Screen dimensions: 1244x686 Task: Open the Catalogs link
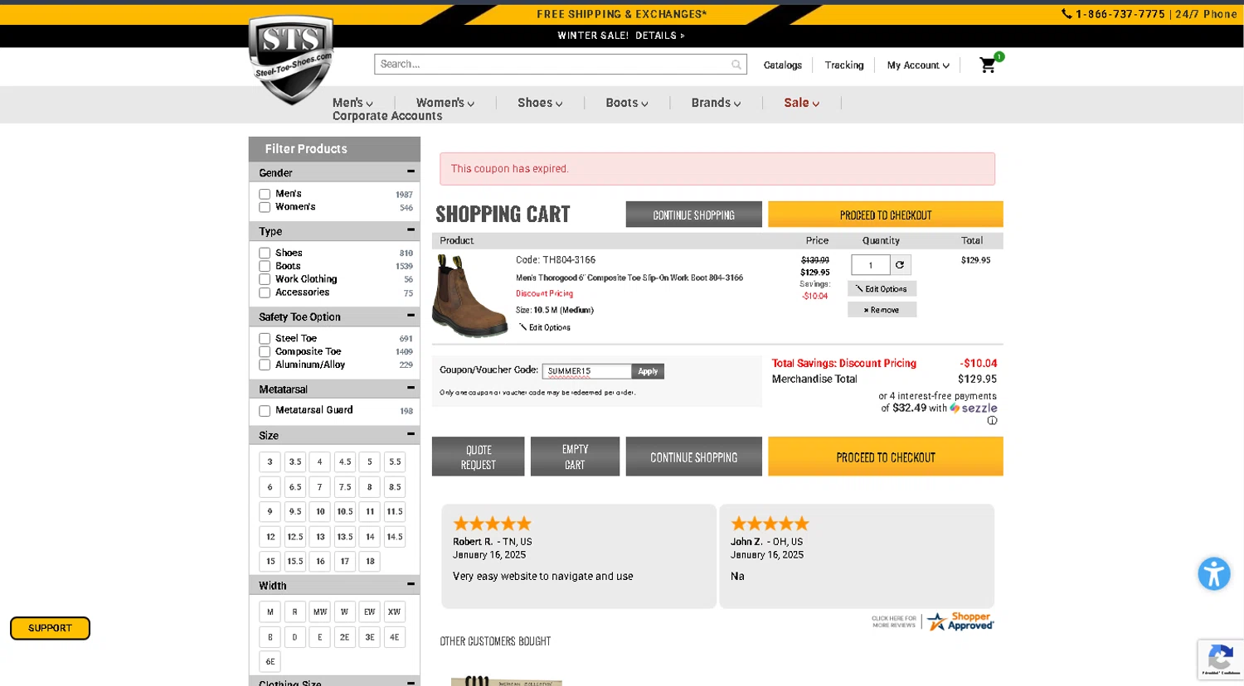(783, 65)
